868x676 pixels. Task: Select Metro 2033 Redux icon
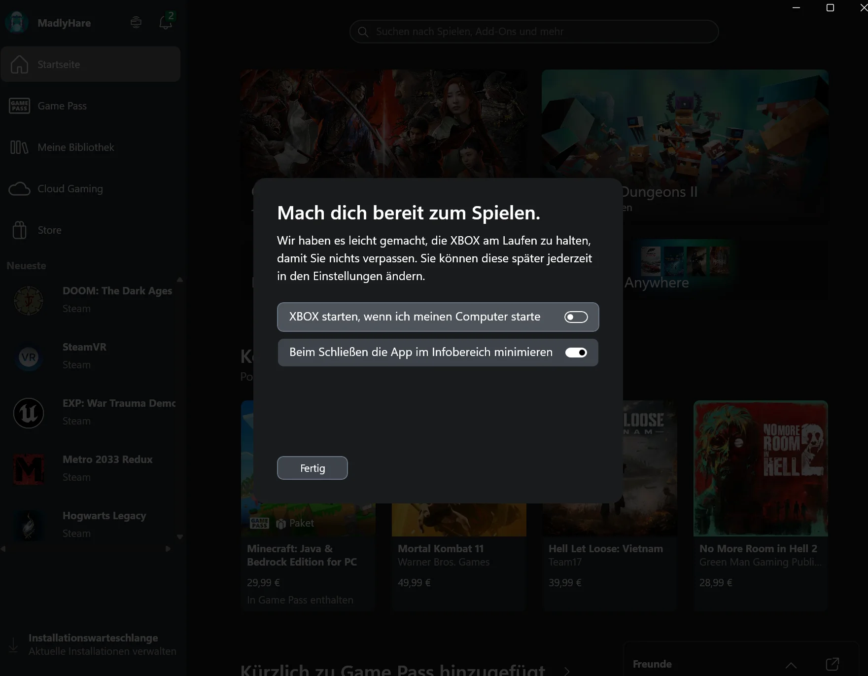29,469
